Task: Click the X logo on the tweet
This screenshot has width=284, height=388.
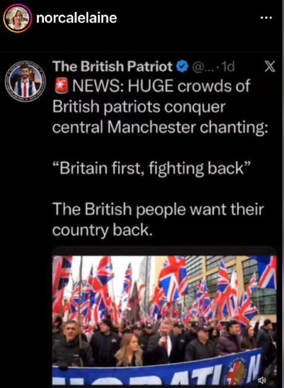Action: (270, 67)
